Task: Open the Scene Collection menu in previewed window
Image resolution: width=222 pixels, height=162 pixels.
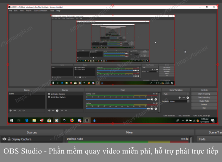Action: (41, 11)
